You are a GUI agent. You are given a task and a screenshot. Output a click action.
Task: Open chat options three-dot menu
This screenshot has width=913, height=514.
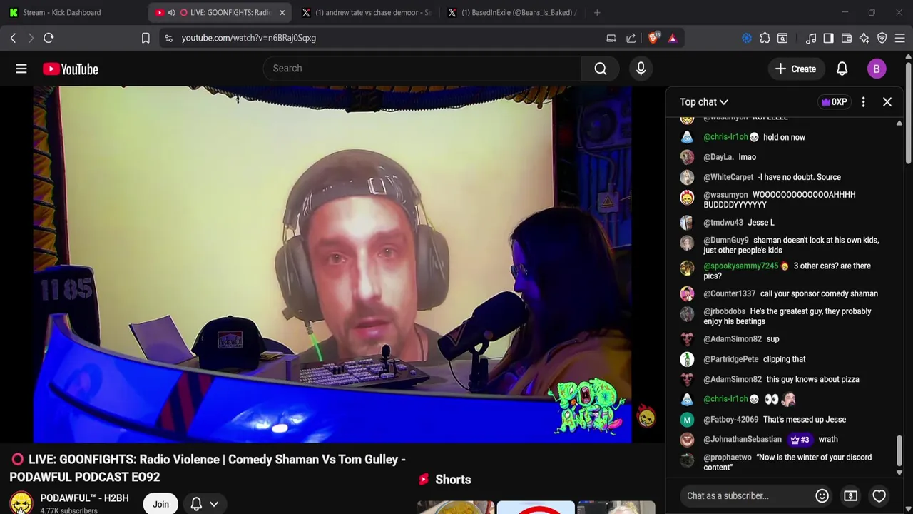tap(863, 102)
